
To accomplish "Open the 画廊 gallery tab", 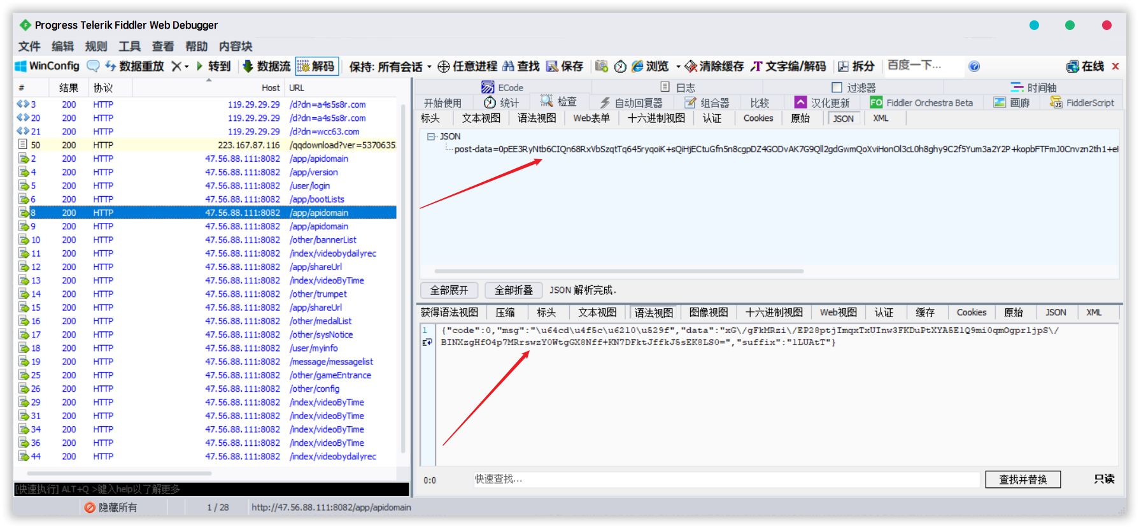I will (x=1012, y=103).
